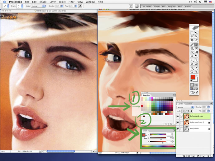Select the Eraser tool

coord(192,52)
